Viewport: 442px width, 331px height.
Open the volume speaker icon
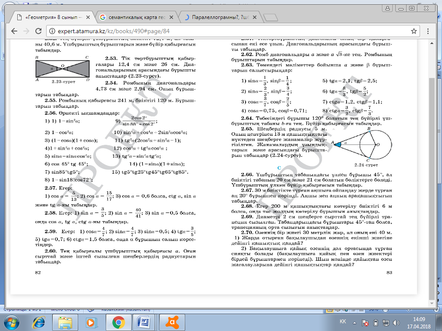click(396, 322)
